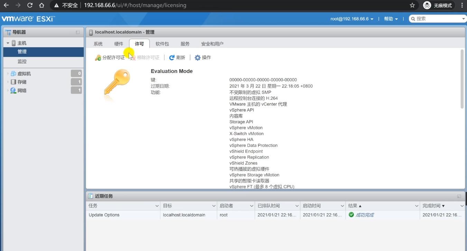Switch to the Hardware (硬件) tab

119,44
